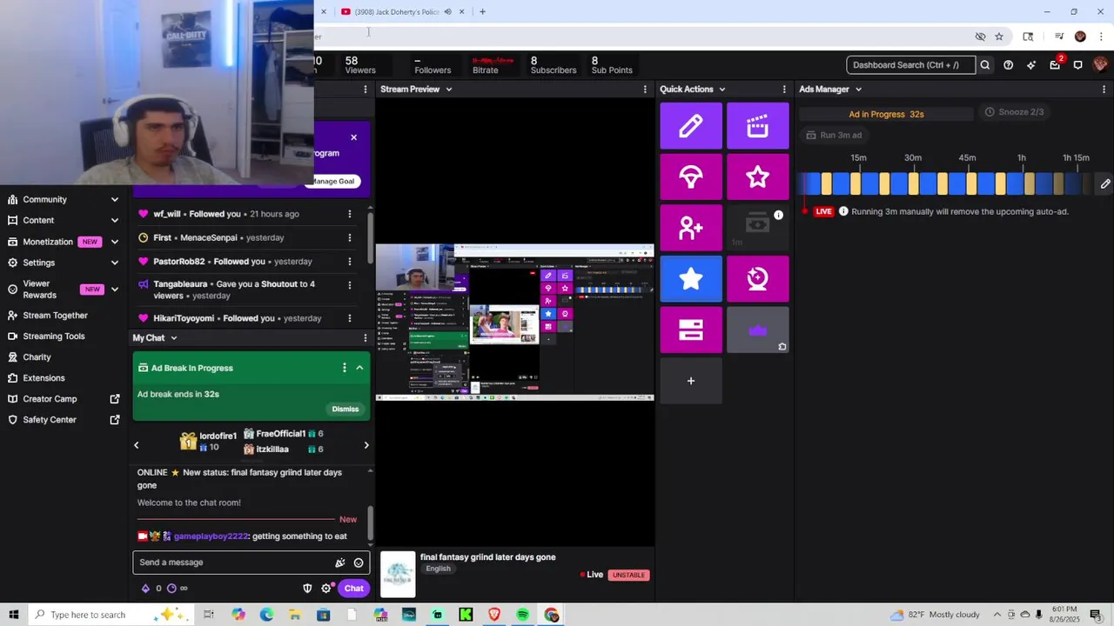The image size is (1114, 626).
Task: Open chat settings gear icon
Action: point(326,589)
